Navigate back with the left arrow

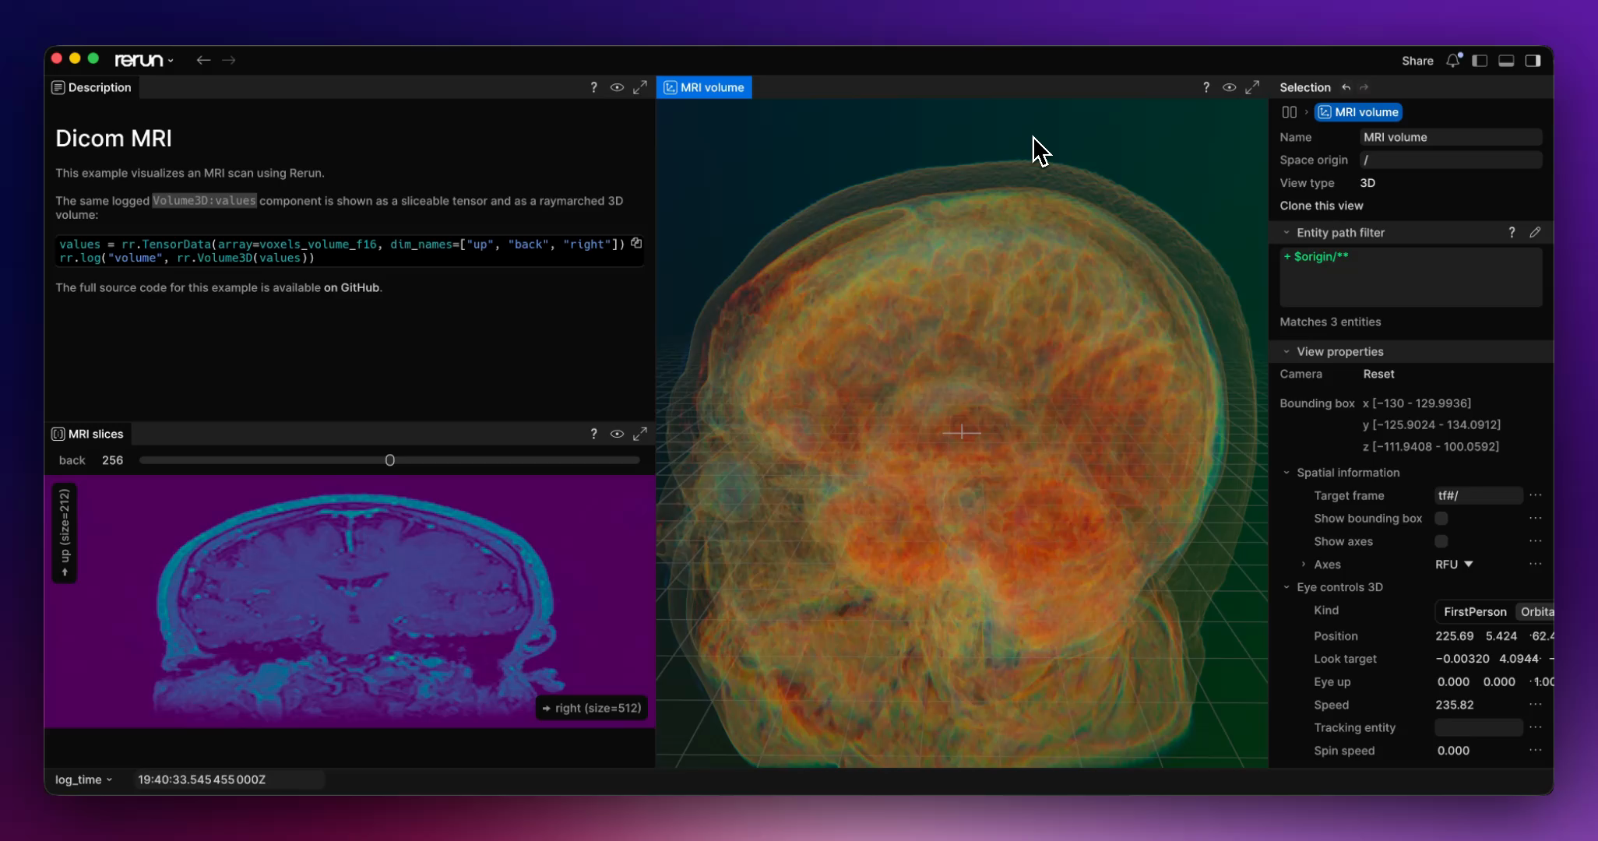[203, 60]
